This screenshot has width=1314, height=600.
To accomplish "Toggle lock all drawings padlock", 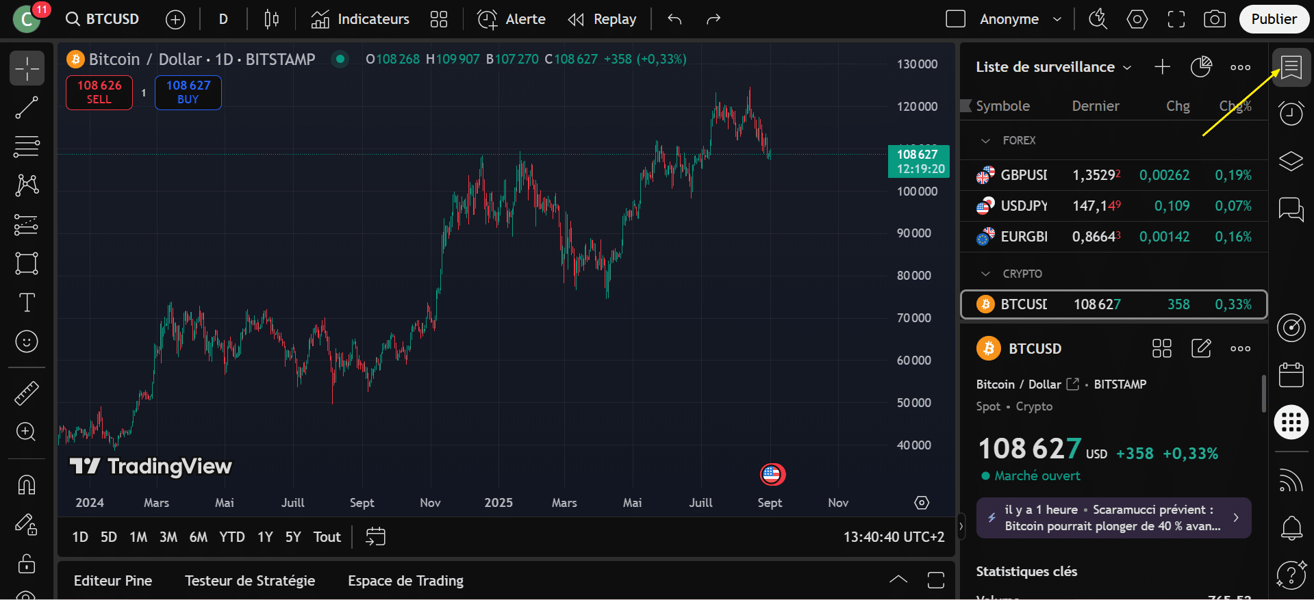I will 27,563.
